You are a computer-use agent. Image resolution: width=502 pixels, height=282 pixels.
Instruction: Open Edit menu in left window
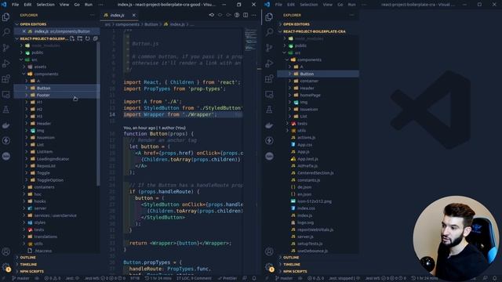(x=27, y=5)
